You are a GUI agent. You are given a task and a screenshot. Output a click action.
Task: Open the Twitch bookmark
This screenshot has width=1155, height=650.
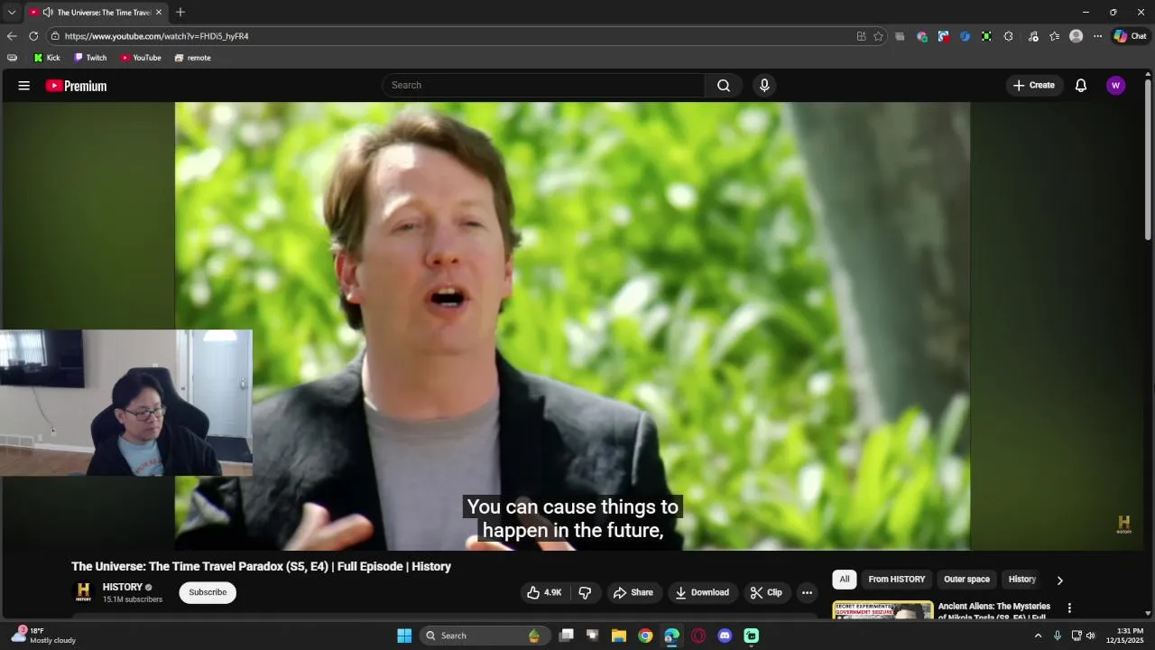coord(90,58)
